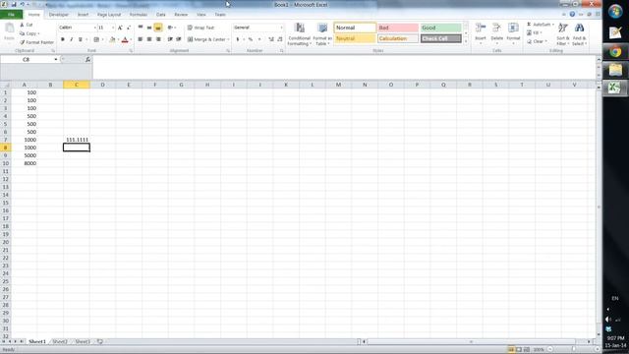Toggle Underline formatting

click(x=81, y=39)
